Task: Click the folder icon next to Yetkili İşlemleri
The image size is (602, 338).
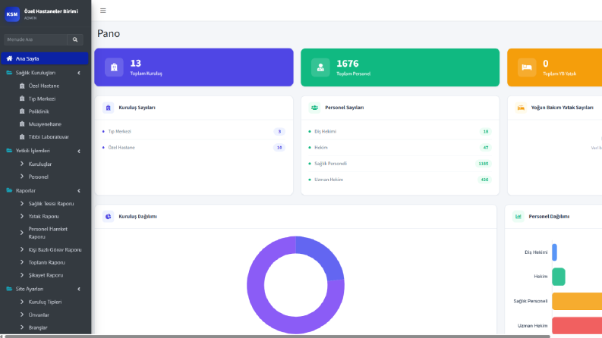Action: pyautogui.click(x=9, y=151)
